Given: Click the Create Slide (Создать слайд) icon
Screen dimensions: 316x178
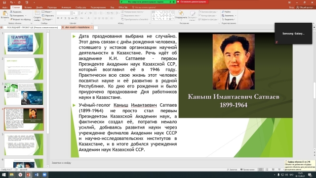Looking at the screenshot, I should tap(37, 13).
